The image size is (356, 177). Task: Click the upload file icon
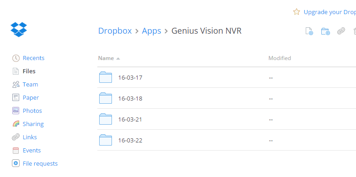tap(309, 31)
